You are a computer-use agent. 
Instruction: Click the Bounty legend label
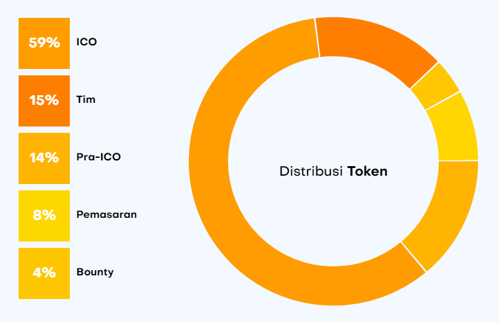tap(95, 272)
